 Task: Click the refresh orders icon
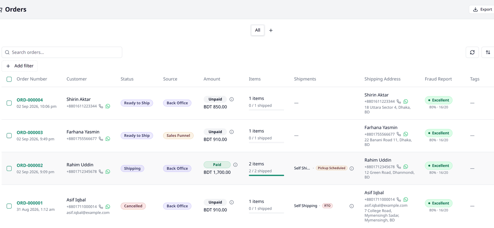tap(472, 52)
